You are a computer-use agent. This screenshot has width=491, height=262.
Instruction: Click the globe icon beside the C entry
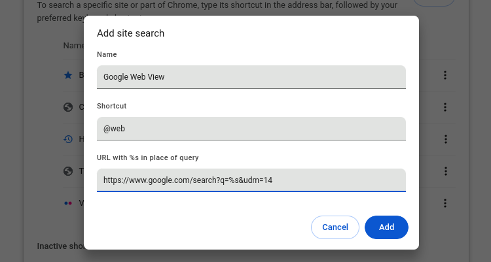coord(67,107)
